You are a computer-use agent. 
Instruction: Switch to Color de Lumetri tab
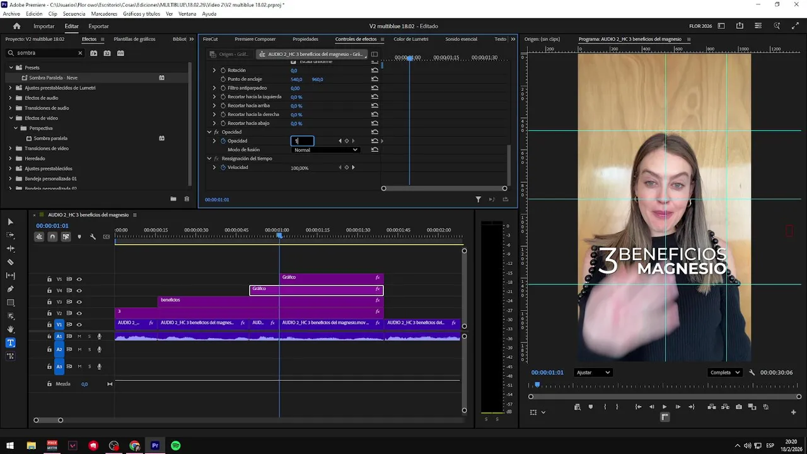click(410, 39)
